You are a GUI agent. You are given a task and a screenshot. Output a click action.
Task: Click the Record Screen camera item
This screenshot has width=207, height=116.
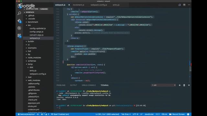177,114
